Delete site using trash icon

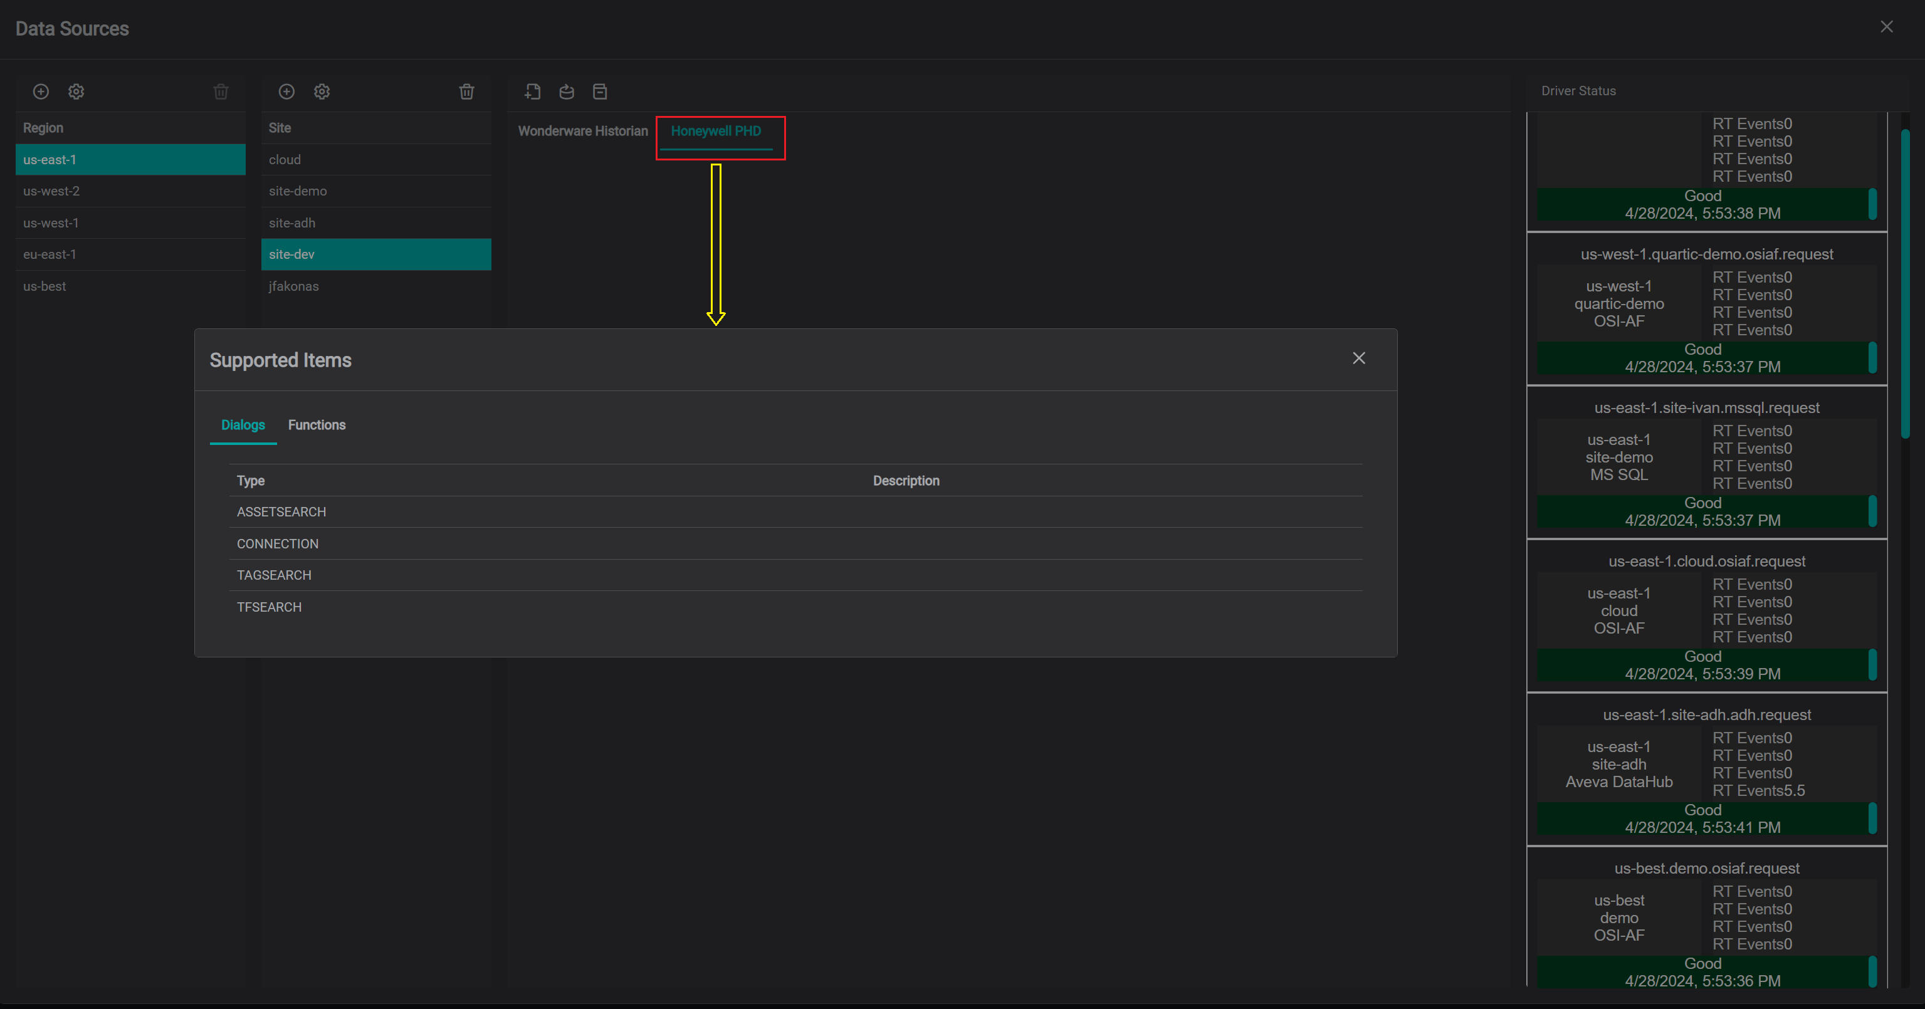click(x=467, y=91)
